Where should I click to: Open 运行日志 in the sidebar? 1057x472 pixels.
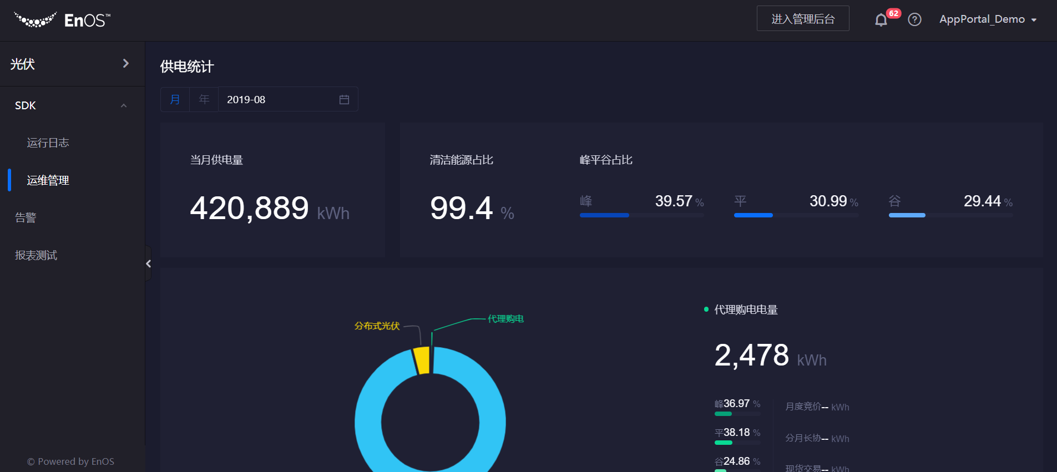point(48,143)
